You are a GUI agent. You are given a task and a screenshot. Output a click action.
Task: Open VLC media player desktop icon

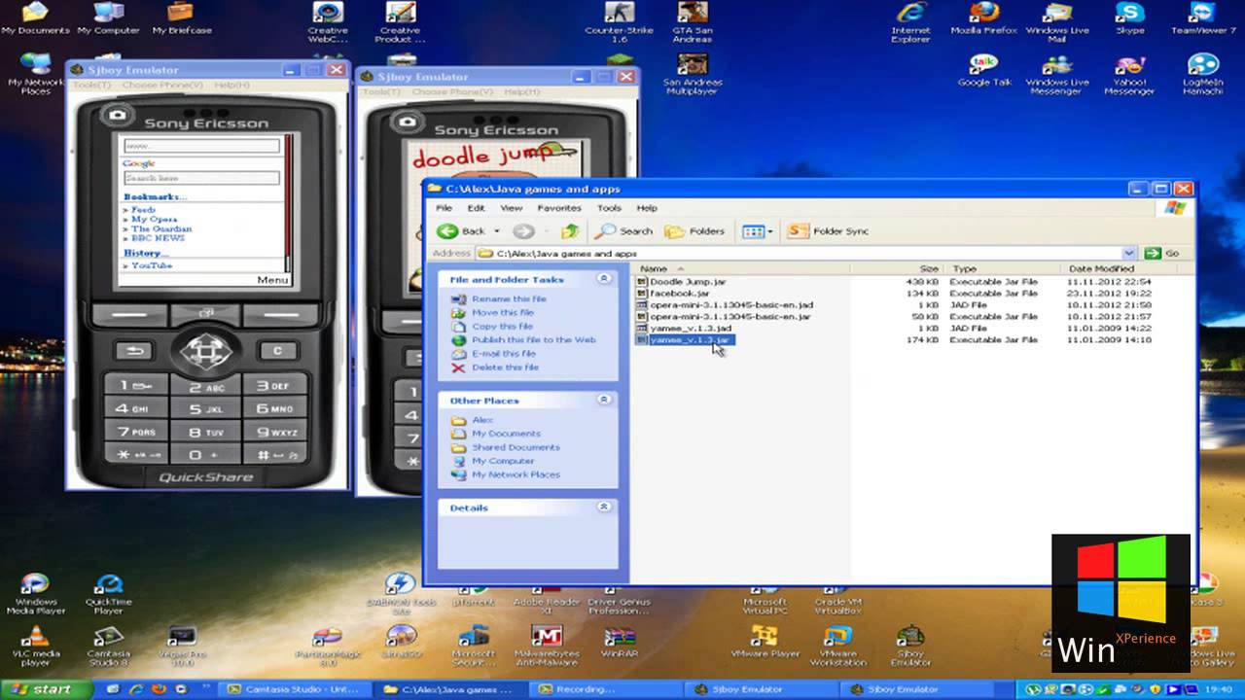[36, 646]
